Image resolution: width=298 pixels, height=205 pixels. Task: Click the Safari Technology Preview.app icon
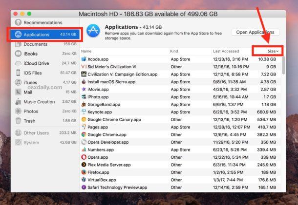click(84, 187)
